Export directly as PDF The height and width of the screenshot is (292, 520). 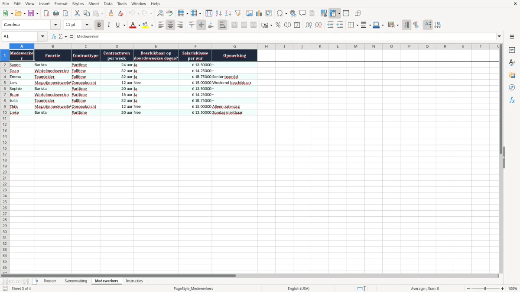click(46, 13)
